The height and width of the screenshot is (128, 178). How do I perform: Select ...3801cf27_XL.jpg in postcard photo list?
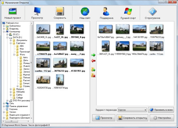[106, 46]
